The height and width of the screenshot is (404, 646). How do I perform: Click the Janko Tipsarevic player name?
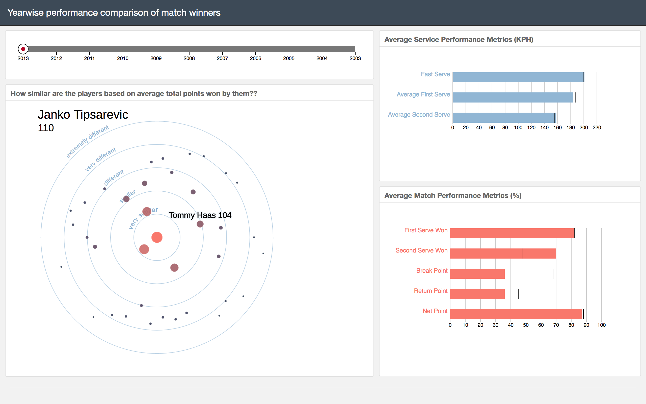pyautogui.click(x=83, y=115)
